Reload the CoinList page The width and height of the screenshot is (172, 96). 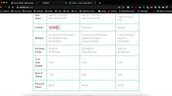pyautogui.click(x=9, y=7)
